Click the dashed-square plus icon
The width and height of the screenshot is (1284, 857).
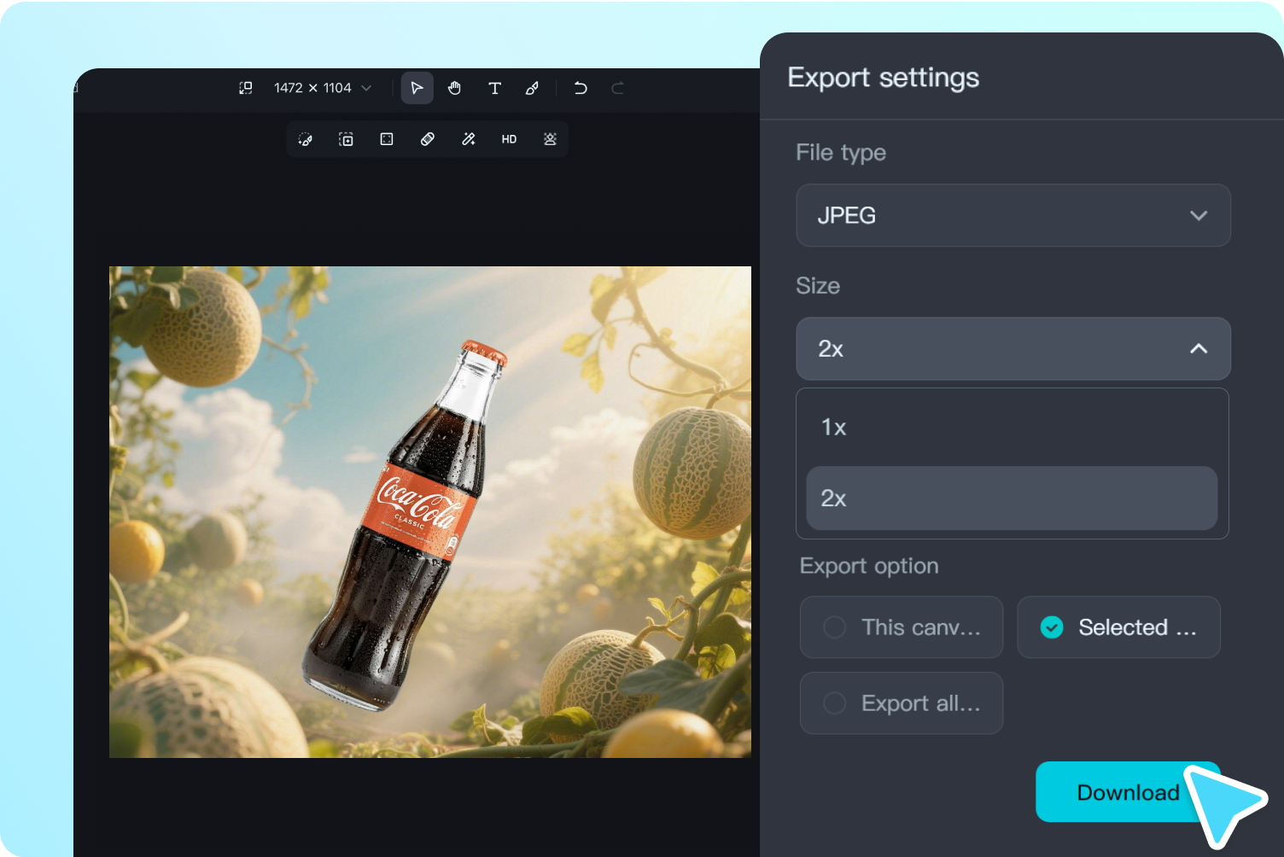click(346, 139)
